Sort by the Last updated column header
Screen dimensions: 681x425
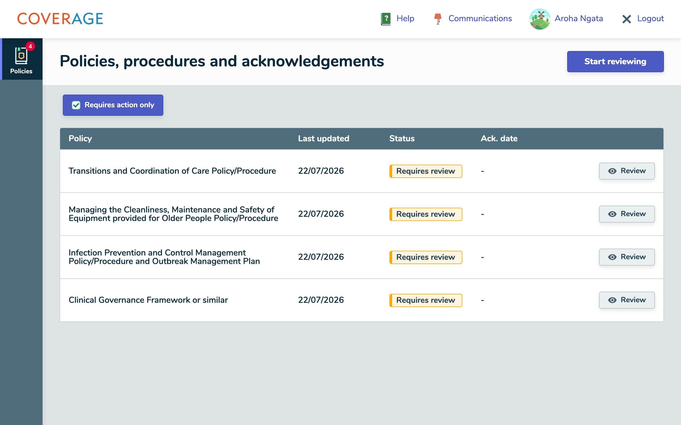[x=323, y=138]
